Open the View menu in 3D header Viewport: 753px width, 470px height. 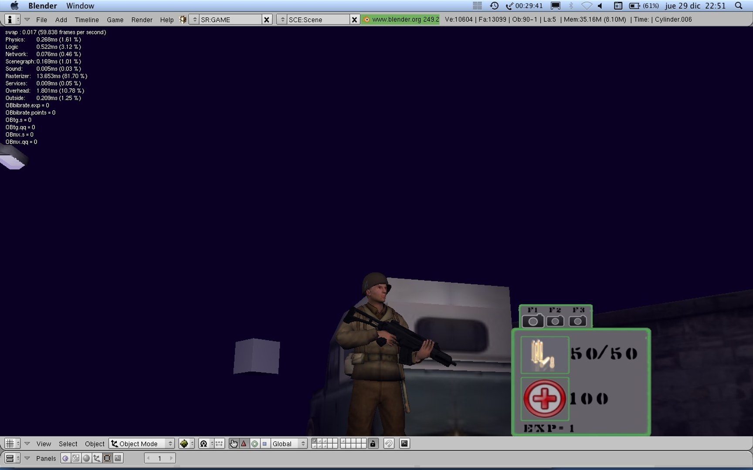pos(44,443)
